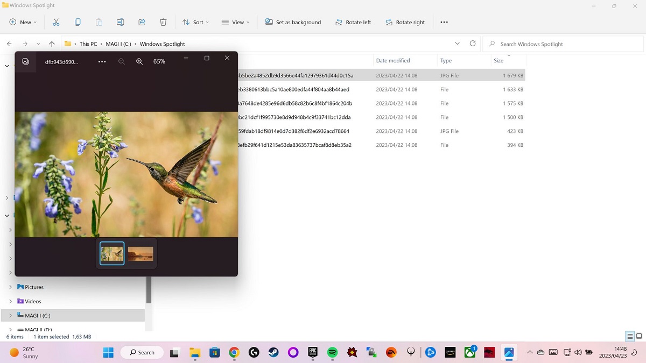646x363 pixels.
Task: Open the toolbar's See more options menu
Action: point(444,22)
